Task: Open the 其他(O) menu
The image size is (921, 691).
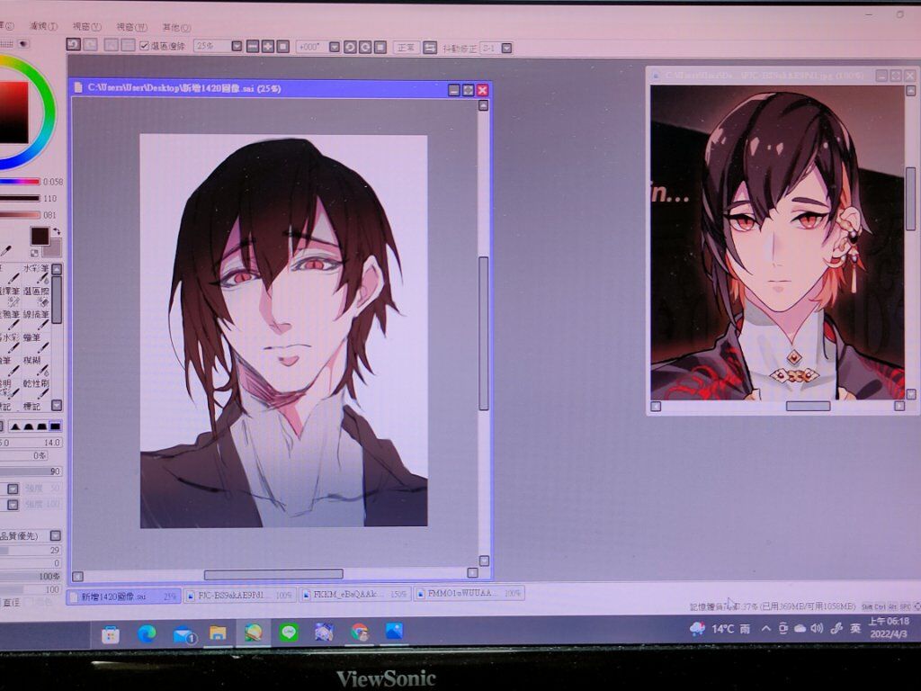Action: pyautogui.click(x=177, y=28)
